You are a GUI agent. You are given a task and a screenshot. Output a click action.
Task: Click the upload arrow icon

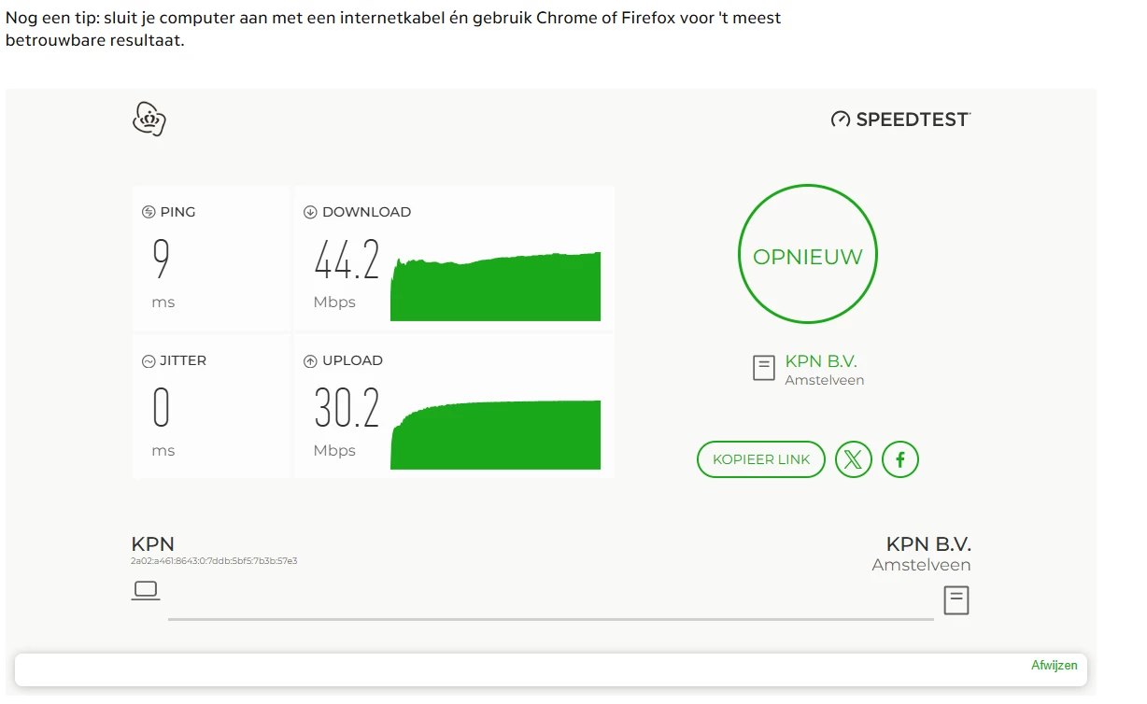(310, 360)
